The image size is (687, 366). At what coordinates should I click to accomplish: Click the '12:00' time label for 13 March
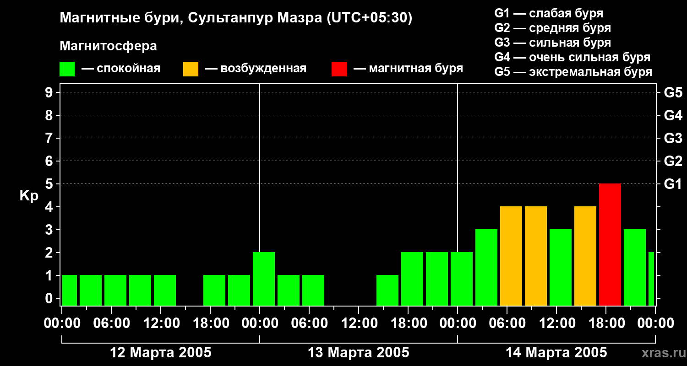point(359,323)
